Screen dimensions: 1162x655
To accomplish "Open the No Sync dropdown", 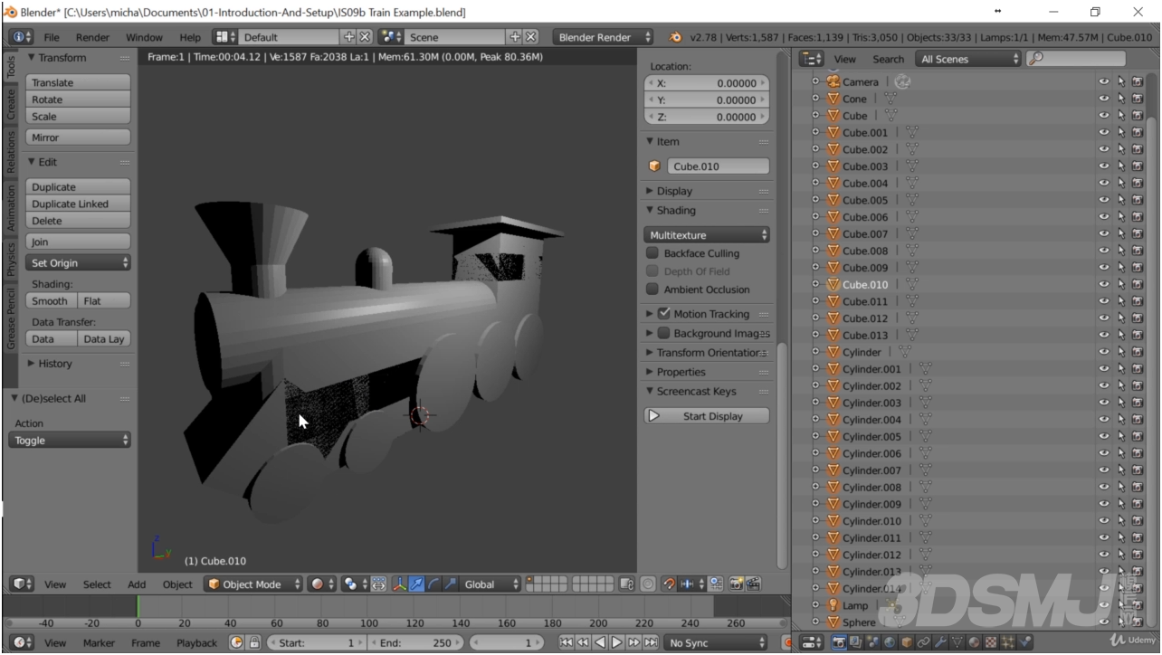I will coord(717,643).
